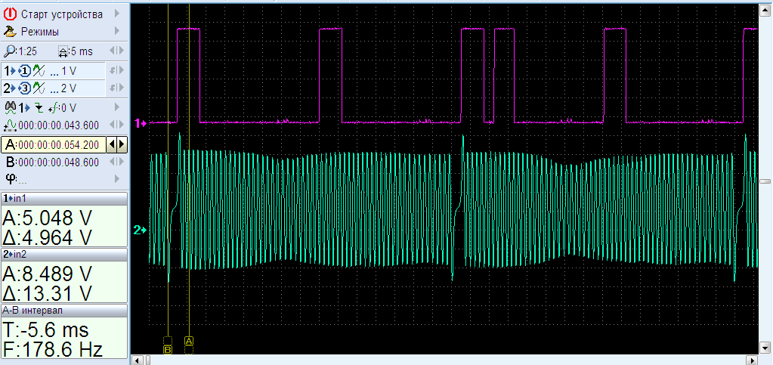Adjust cursor B stepper arrows
This screenshot has height=365, width=773.
117,161
